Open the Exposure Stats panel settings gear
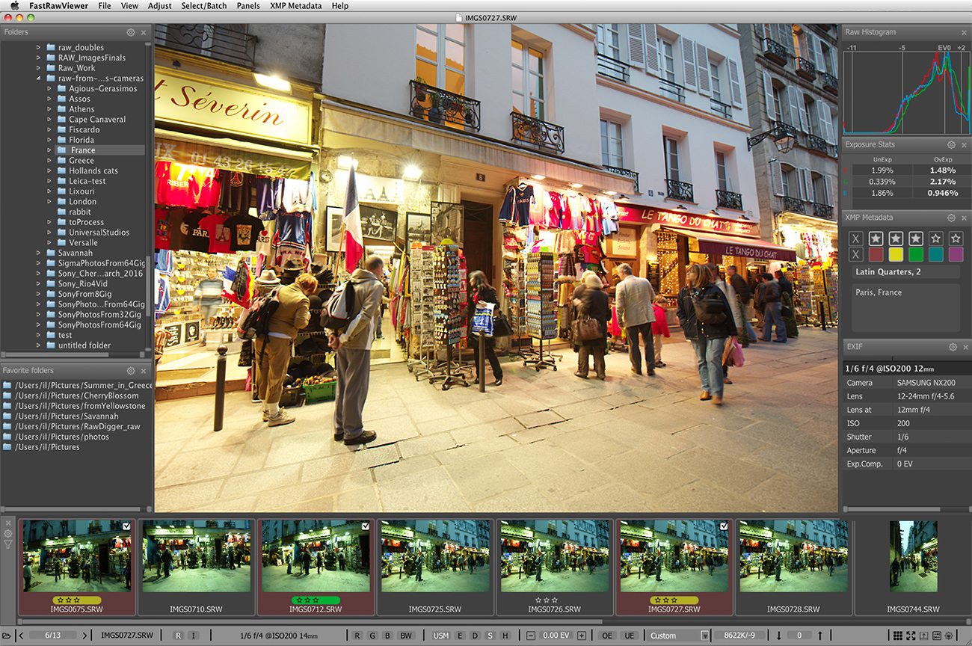 point(951,145)
